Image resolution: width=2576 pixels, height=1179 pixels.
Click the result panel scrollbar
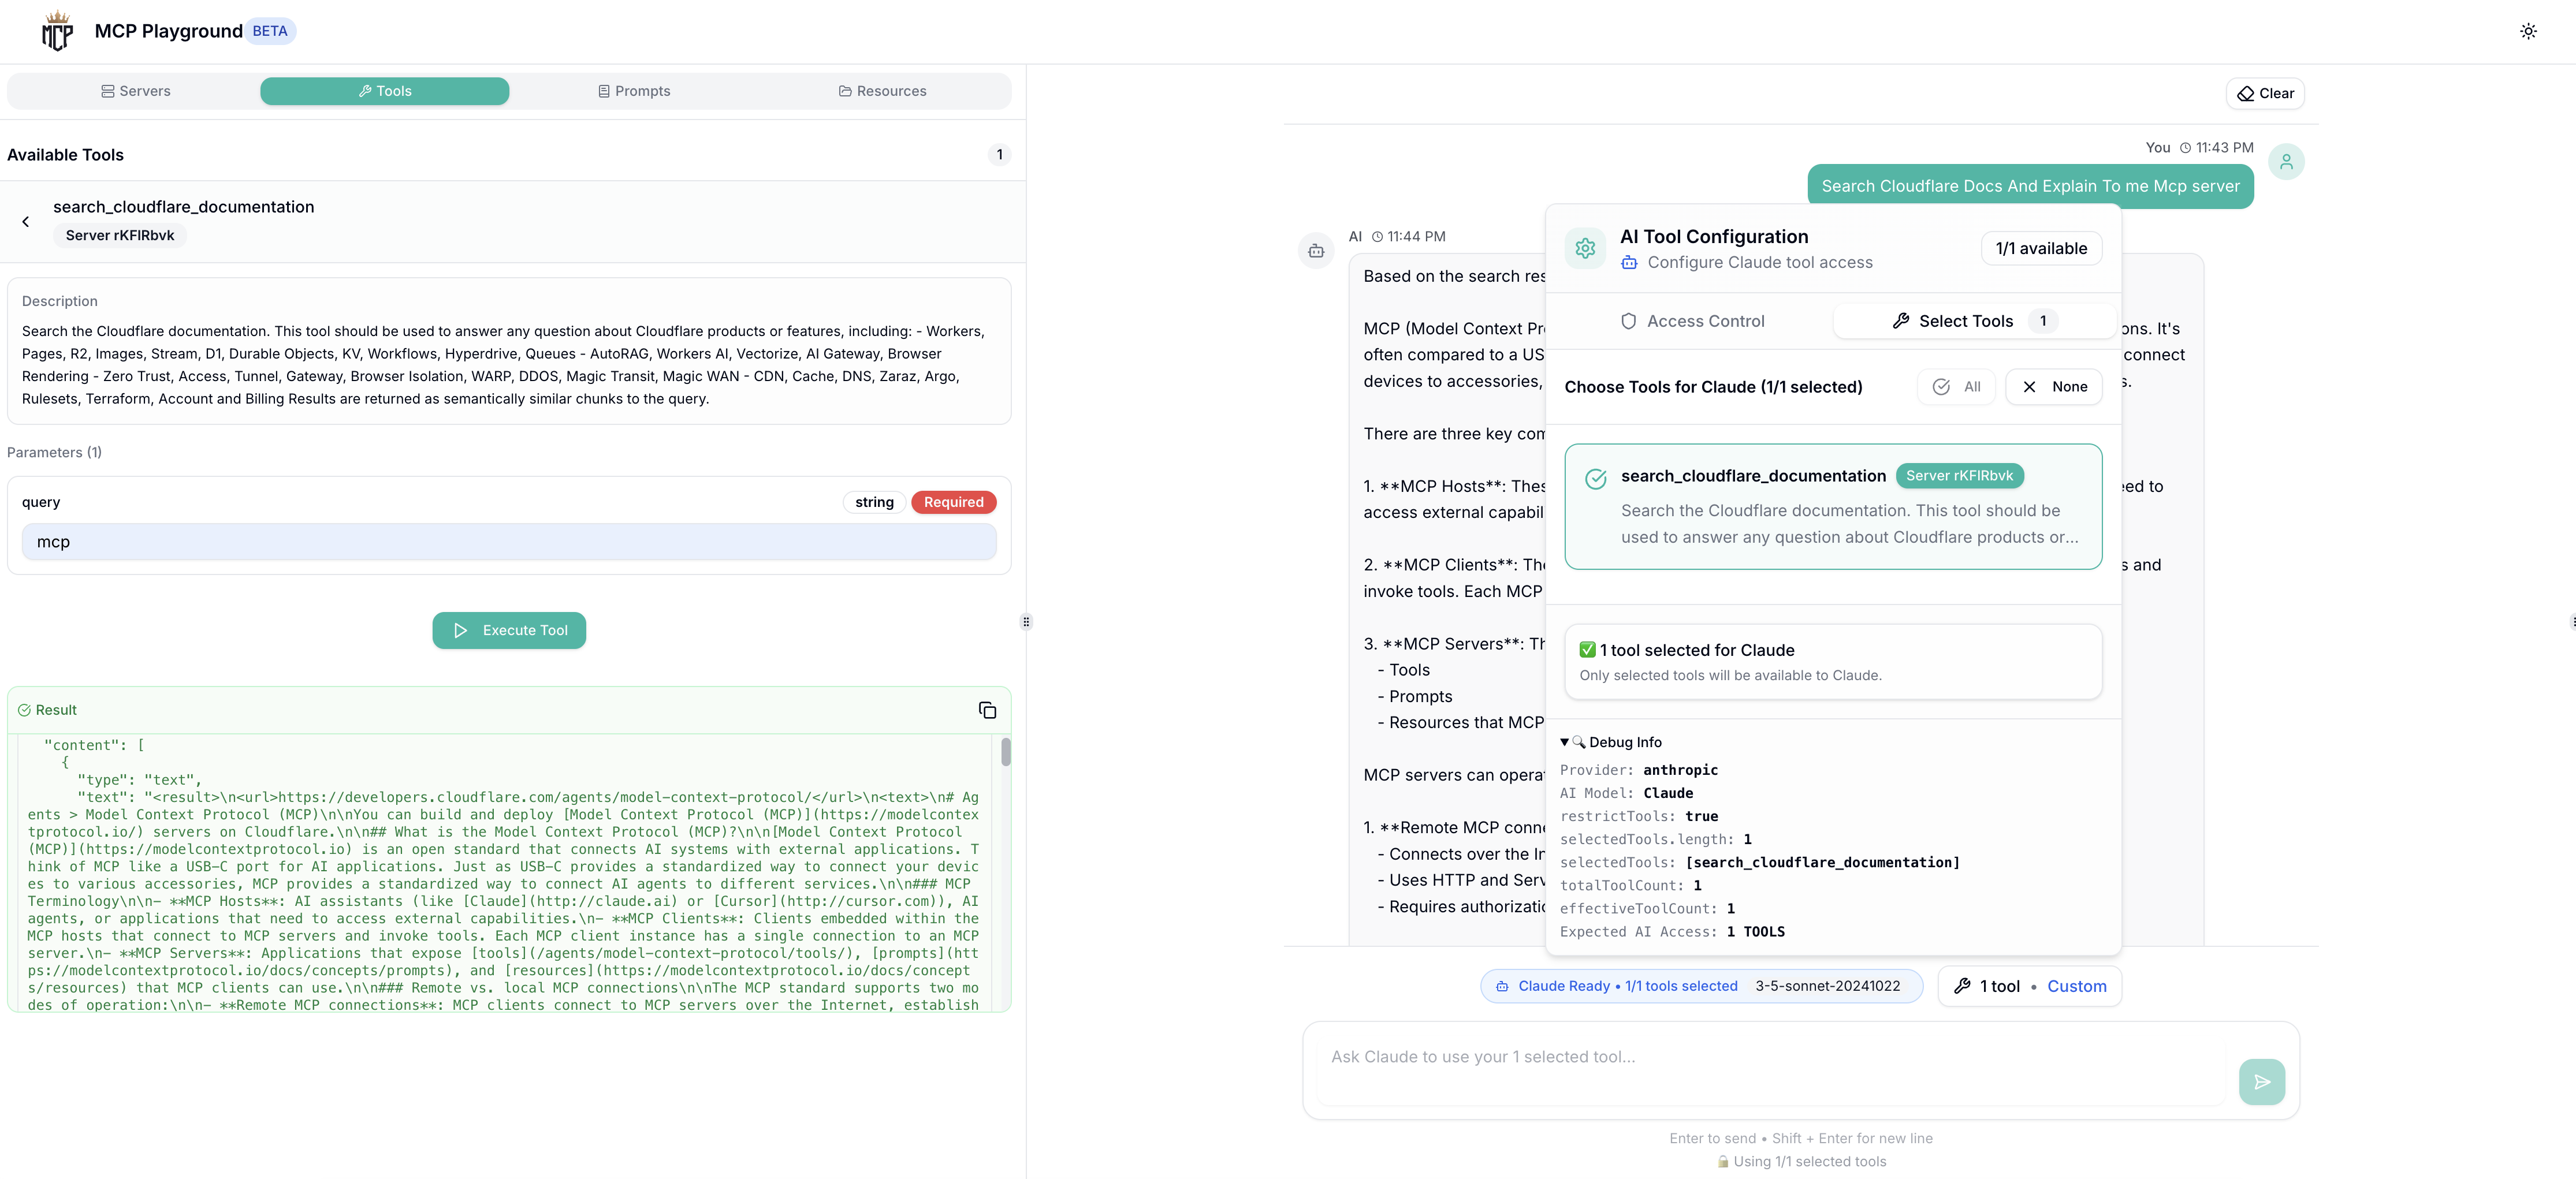[1005, 751]
